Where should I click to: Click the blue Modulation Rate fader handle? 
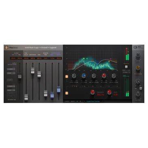click(52, 95)
